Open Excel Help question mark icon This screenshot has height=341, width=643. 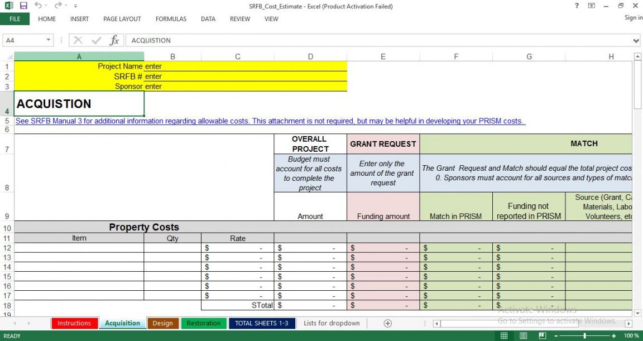(577, 6)
